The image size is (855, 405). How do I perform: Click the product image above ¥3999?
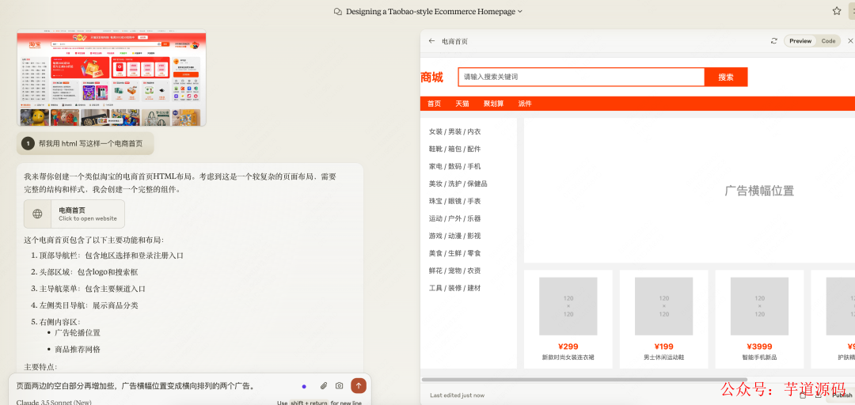759,306
